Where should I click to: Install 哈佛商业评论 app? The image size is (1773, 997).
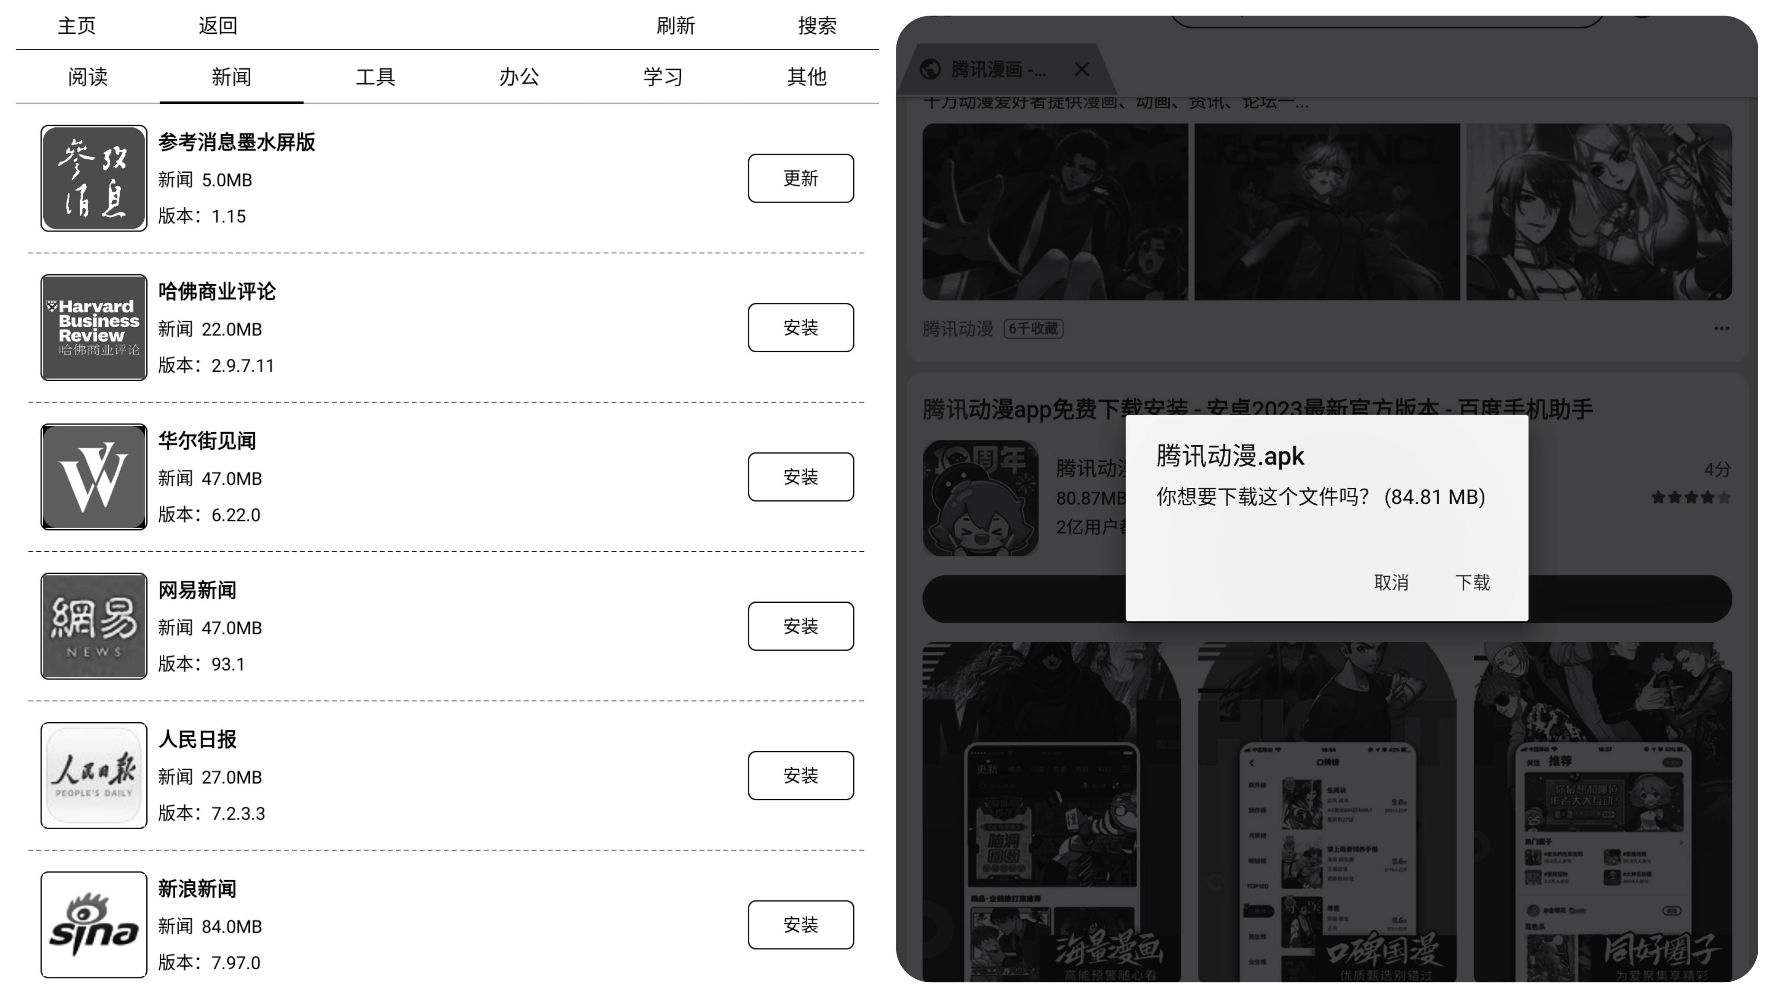[800, 328]
